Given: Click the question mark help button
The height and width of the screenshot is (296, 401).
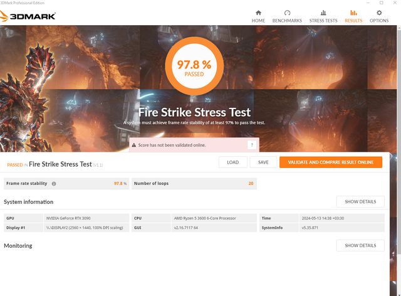Looking at the screenshot, I should coord(251,145).
